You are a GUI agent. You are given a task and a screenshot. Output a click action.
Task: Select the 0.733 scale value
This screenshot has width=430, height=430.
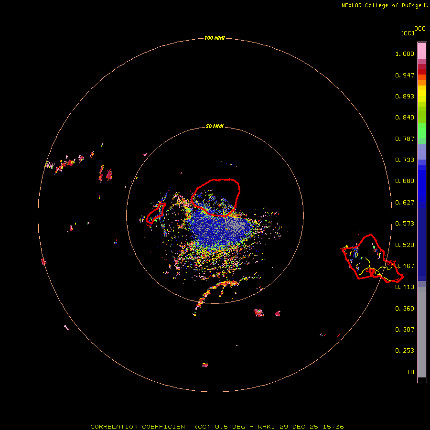(405, 160)
